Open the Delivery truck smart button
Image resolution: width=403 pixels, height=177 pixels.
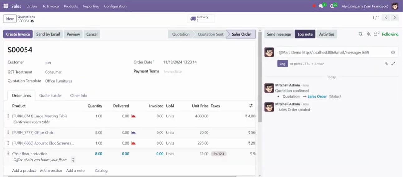click(201, 19)
